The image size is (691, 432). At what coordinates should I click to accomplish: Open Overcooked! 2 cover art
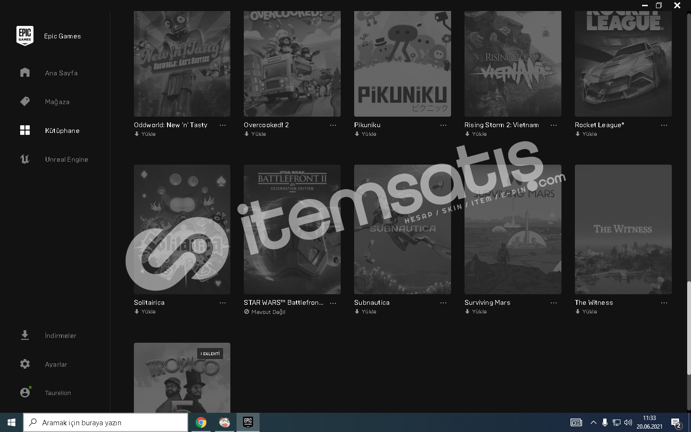pyautogui.click(x=292, y=64)
